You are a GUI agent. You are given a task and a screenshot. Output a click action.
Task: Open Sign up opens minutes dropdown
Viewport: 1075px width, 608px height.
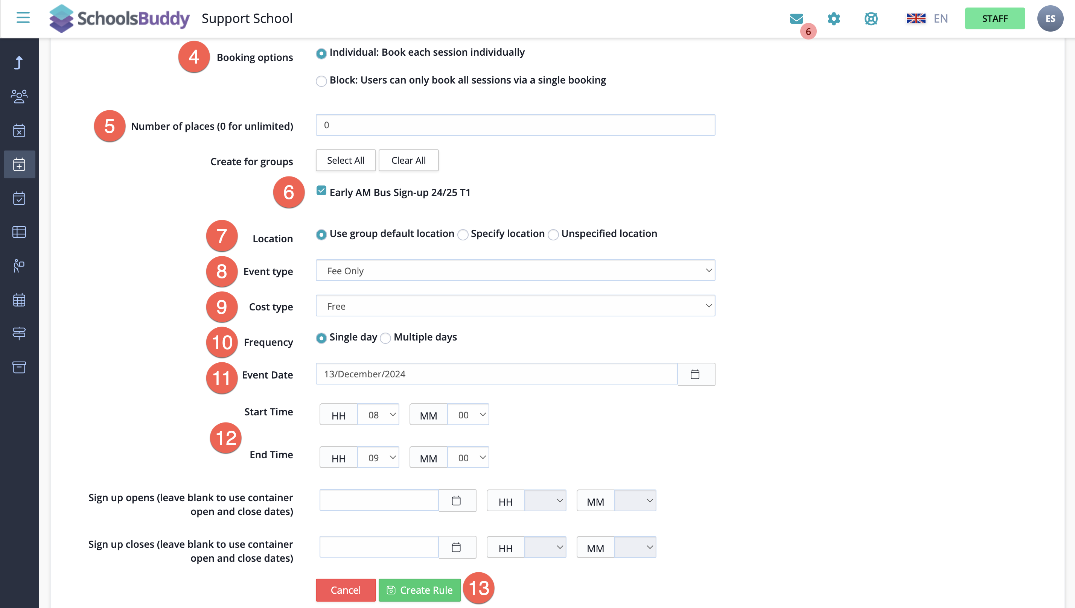click(635, 501)
